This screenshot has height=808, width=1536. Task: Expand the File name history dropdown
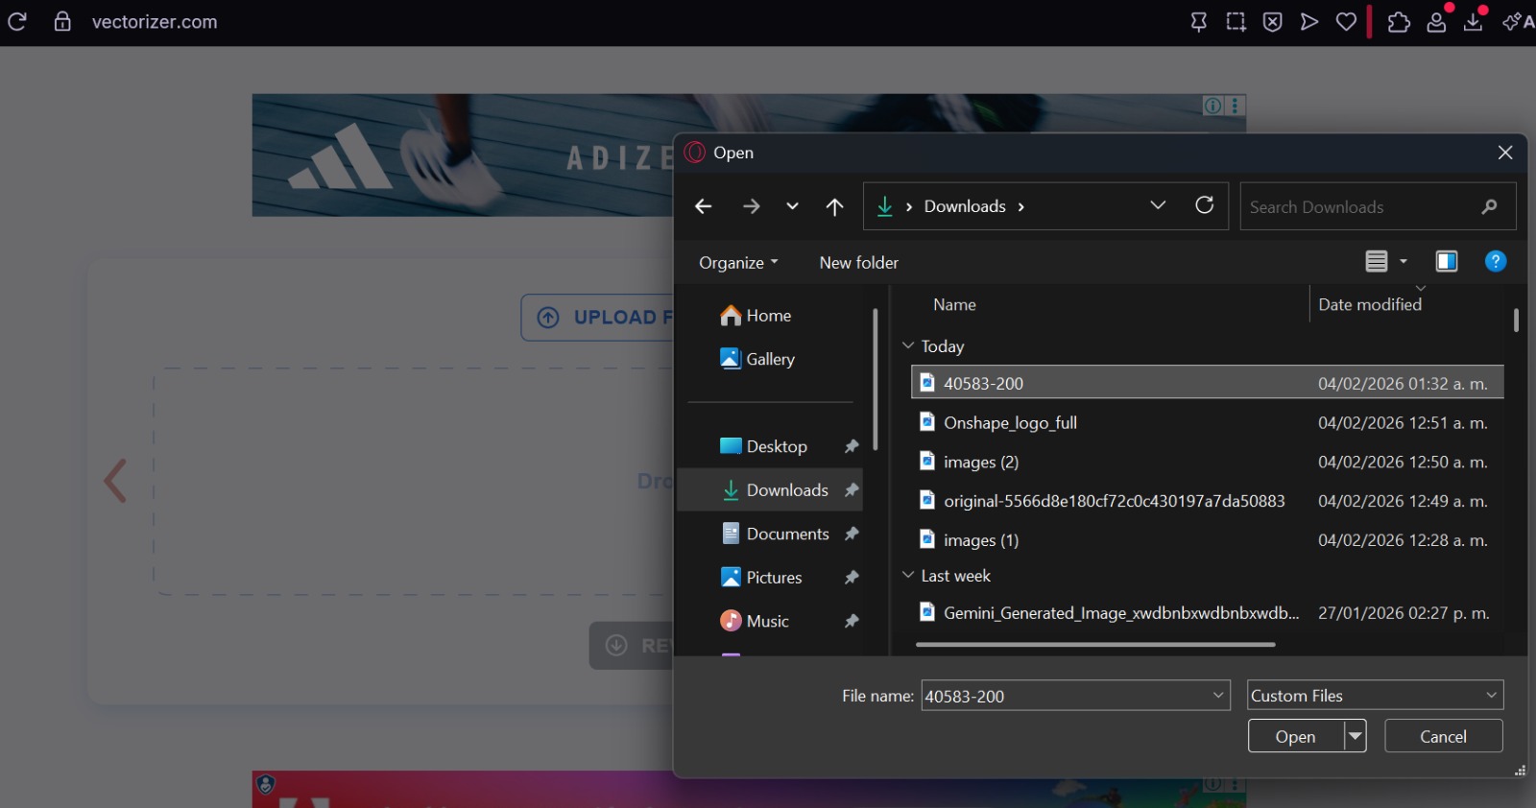(1218, 695)
